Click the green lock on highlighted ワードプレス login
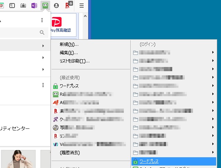Viewport: 221px width, 168px height. (x=135, y=161)
